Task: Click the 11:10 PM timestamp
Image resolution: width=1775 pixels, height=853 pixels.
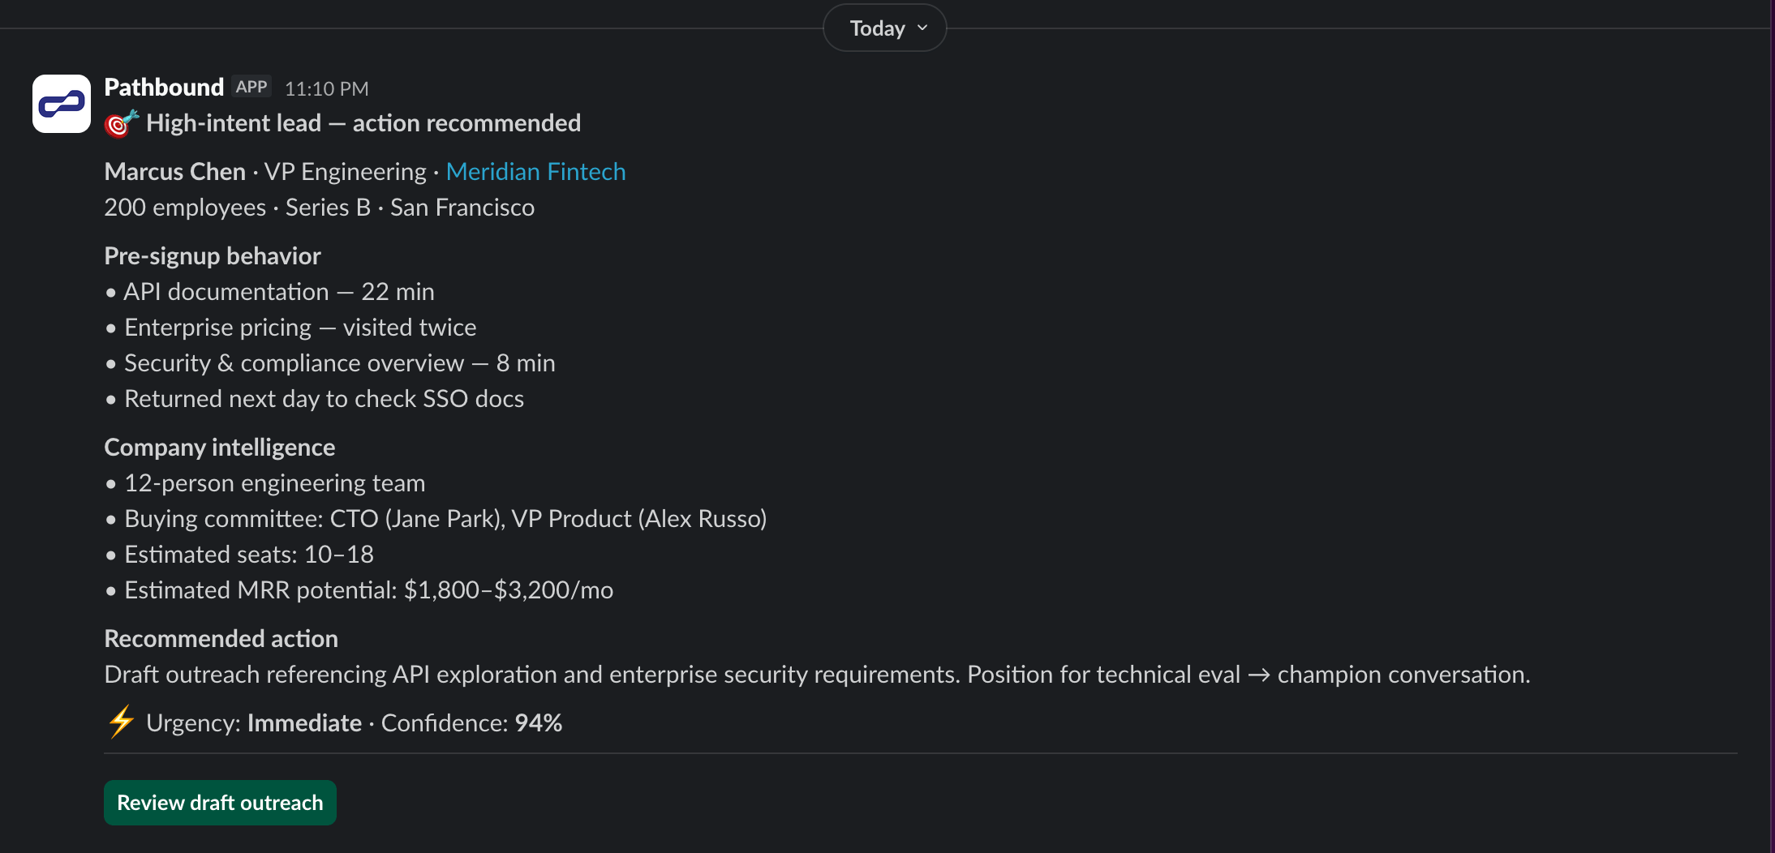Action: click(x=325, y=88)
